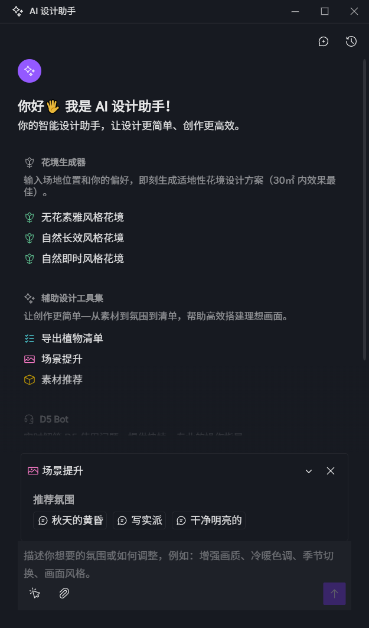
Task: Click the cursor selection icon in input
Action: [x=35, y=593]
